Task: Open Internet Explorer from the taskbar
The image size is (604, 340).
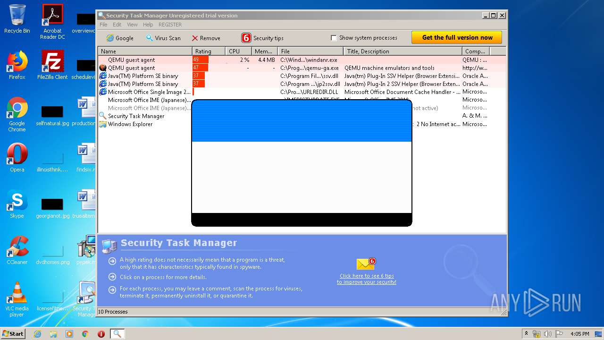Action: pos(37,334)
